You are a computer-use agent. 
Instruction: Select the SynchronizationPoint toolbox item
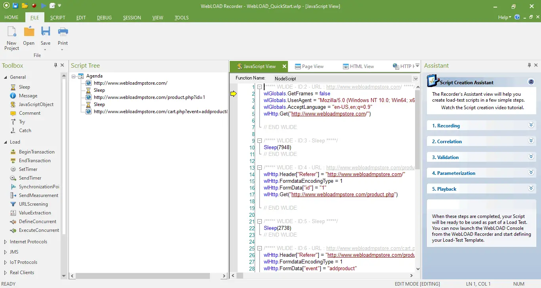coord(39,187)
